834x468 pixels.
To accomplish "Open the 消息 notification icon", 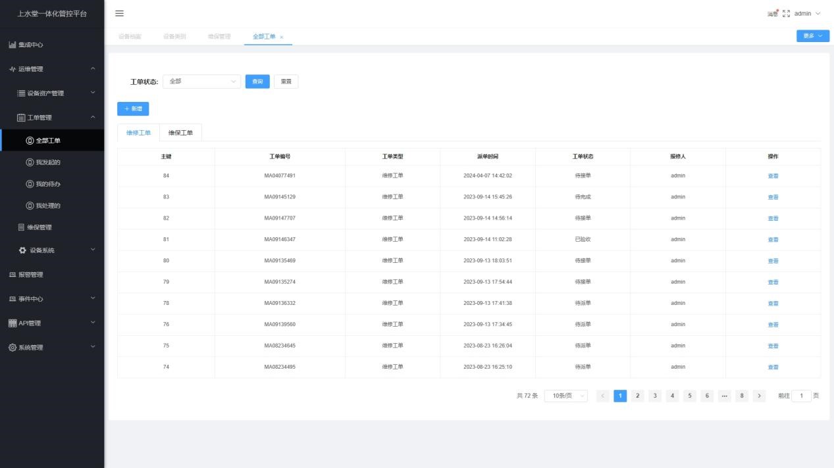I will click(773, 14).
